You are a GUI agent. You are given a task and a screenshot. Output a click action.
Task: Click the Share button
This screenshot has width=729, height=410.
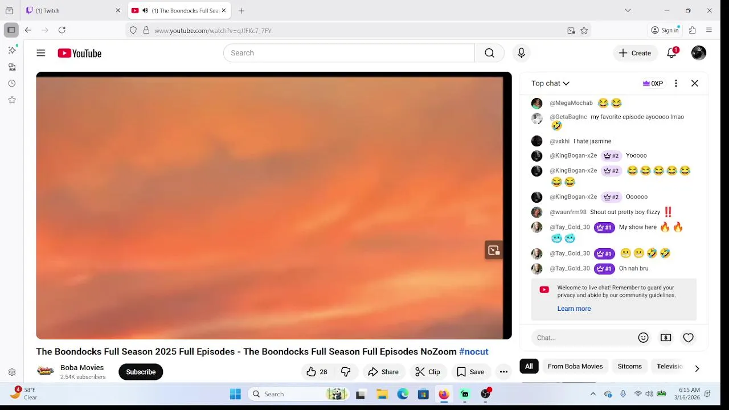click(383, 372)
